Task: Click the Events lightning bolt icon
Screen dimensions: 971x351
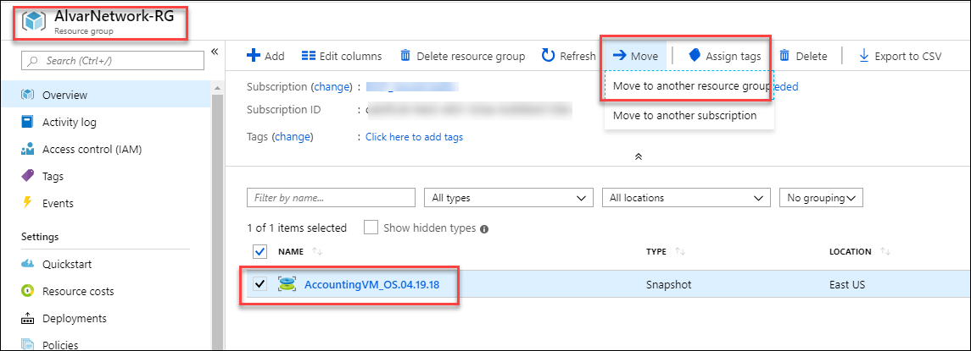Action: click(x=26, y=203)
